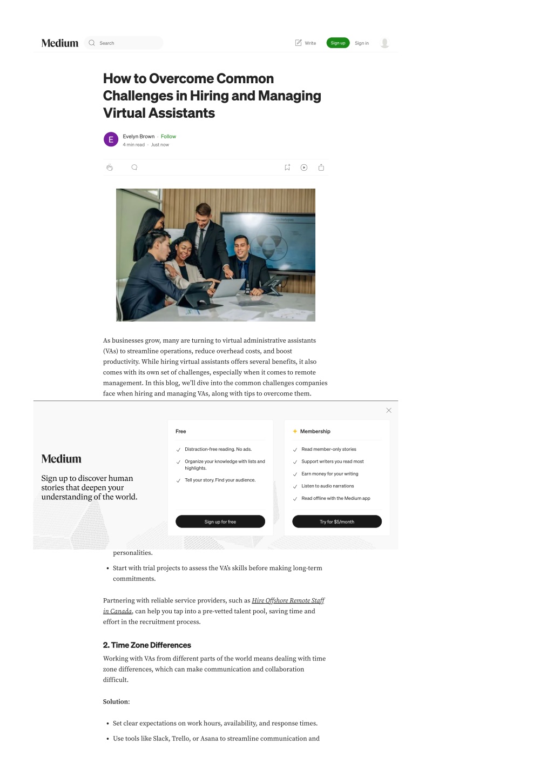Click the Try for $5/month button
This screenshot has width=553, height=783.
tap(337, 521)
